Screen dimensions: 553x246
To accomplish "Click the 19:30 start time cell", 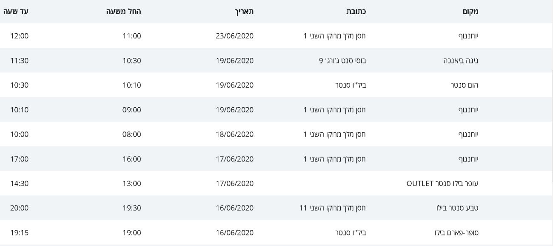I will pyautogui.click(x=131, y=208).
